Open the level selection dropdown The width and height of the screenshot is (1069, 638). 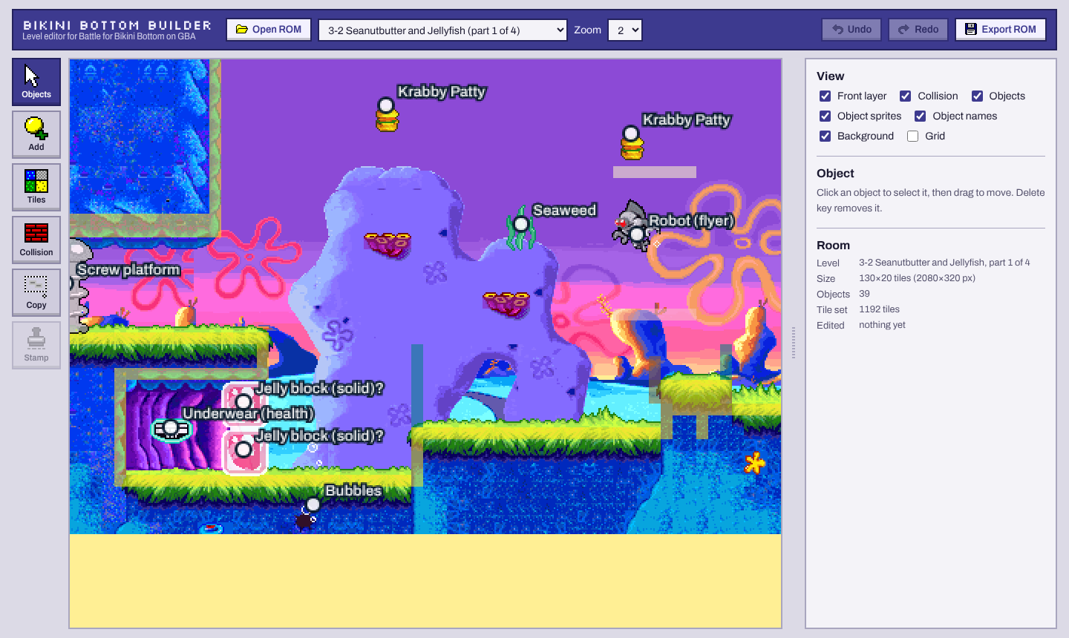click(442, 30)
